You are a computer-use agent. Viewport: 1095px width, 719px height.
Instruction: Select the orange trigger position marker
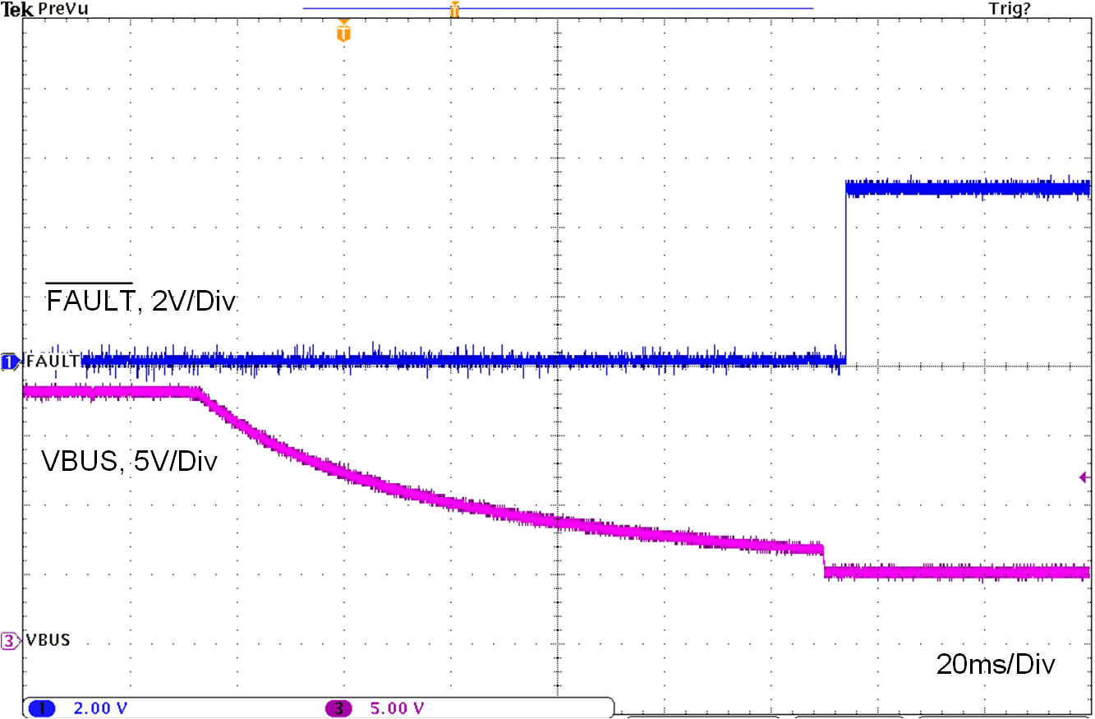pos(342,30)
